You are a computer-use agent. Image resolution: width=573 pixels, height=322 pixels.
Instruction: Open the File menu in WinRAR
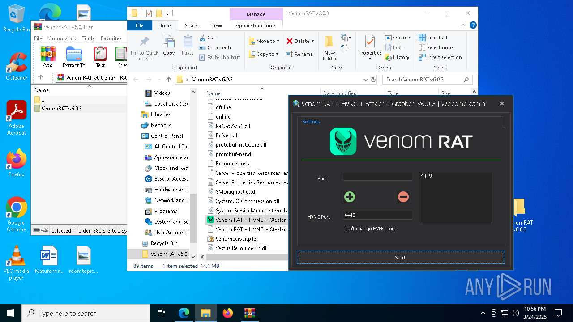point(38,38)
